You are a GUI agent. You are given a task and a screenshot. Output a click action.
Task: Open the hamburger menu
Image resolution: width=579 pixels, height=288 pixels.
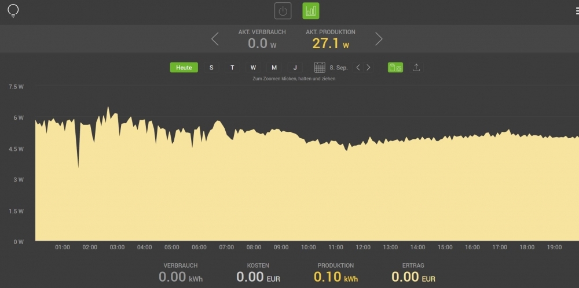coord(576,11)
